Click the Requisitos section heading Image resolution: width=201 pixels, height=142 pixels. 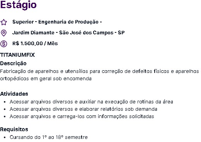pos(14,129)
